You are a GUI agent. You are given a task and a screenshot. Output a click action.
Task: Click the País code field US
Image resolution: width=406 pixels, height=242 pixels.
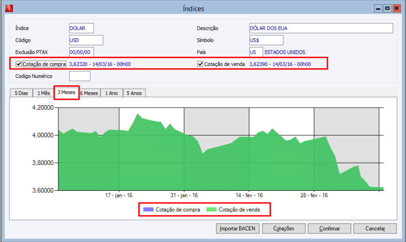pos(256,52)
